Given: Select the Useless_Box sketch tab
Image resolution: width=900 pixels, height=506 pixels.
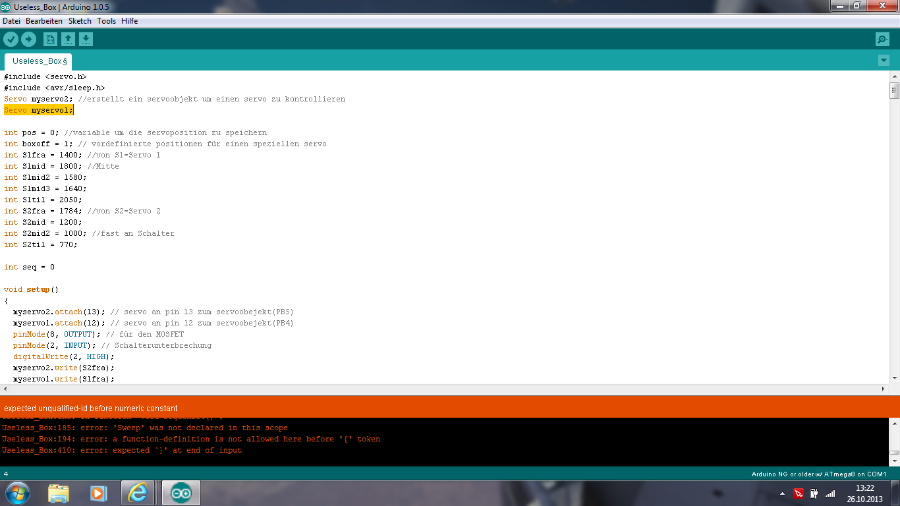Looking at the screenshot, I should 39,61.
